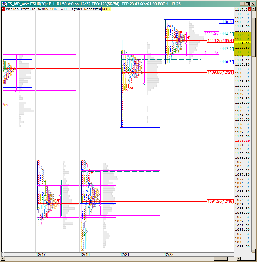Click the red asterisk on the 12/17 profile
The image size is (257, 262).
tap(58, 200)
